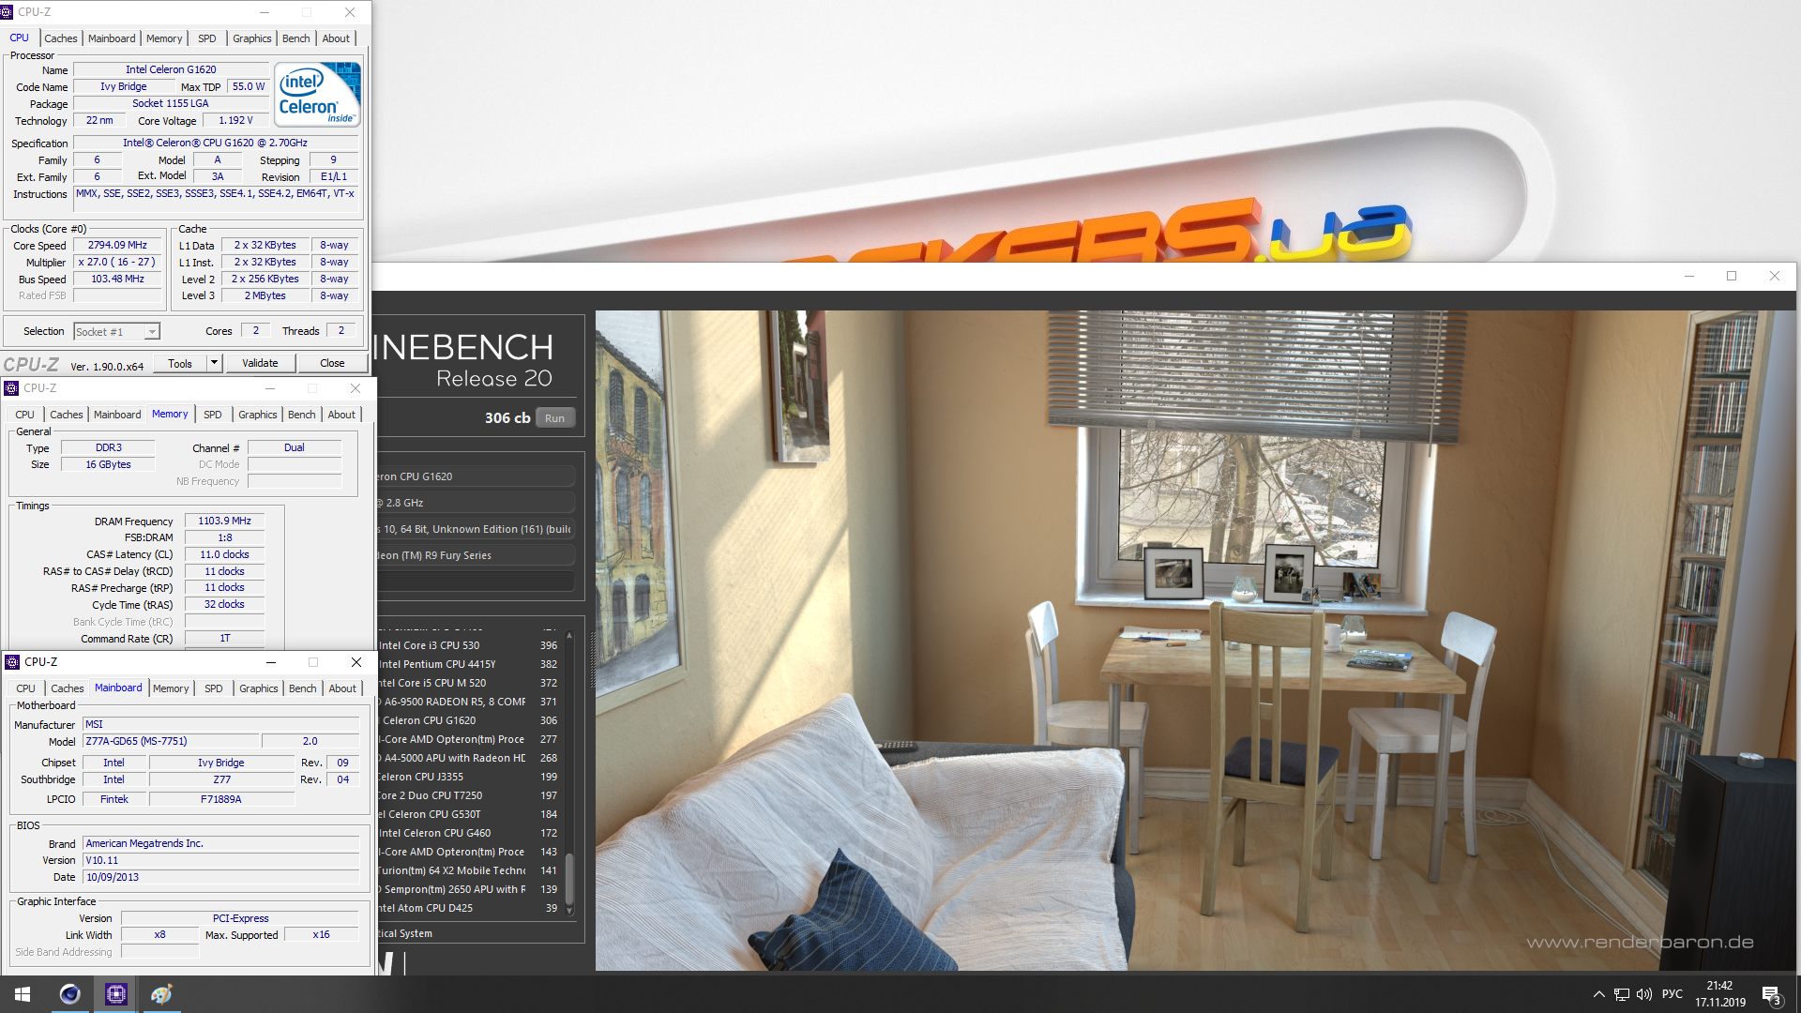
Task: Click the Intel Celeron inside logo
Action: (x=317, y=94)
